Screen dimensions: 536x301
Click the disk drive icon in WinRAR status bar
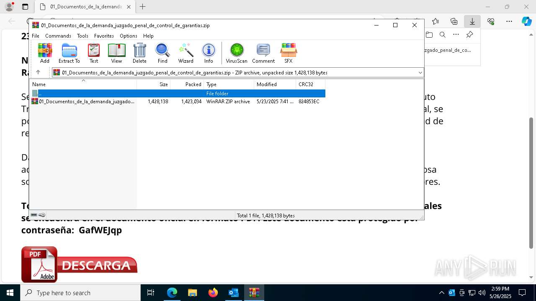tap(34, 215)
